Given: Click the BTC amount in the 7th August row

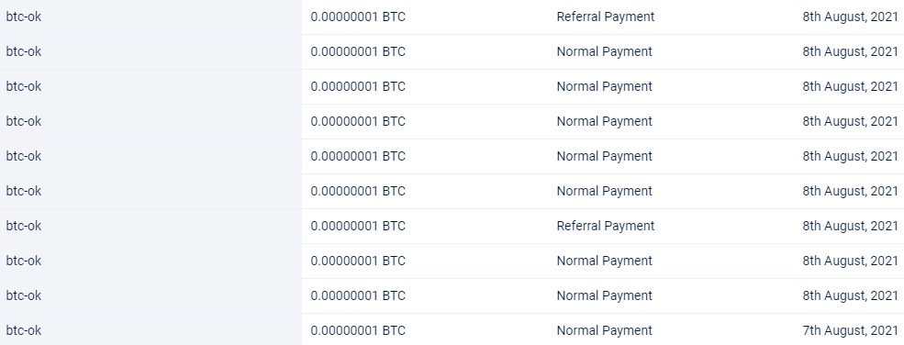Looking at the screenshot, I should pos(358,330).
